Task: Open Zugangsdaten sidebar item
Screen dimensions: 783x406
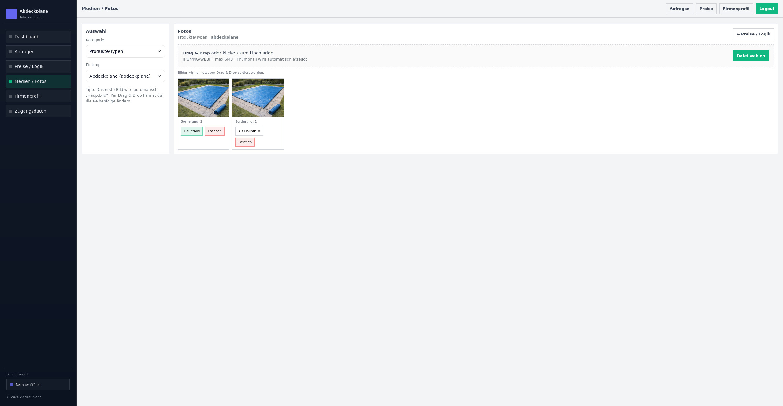Action: click(38, 111)
